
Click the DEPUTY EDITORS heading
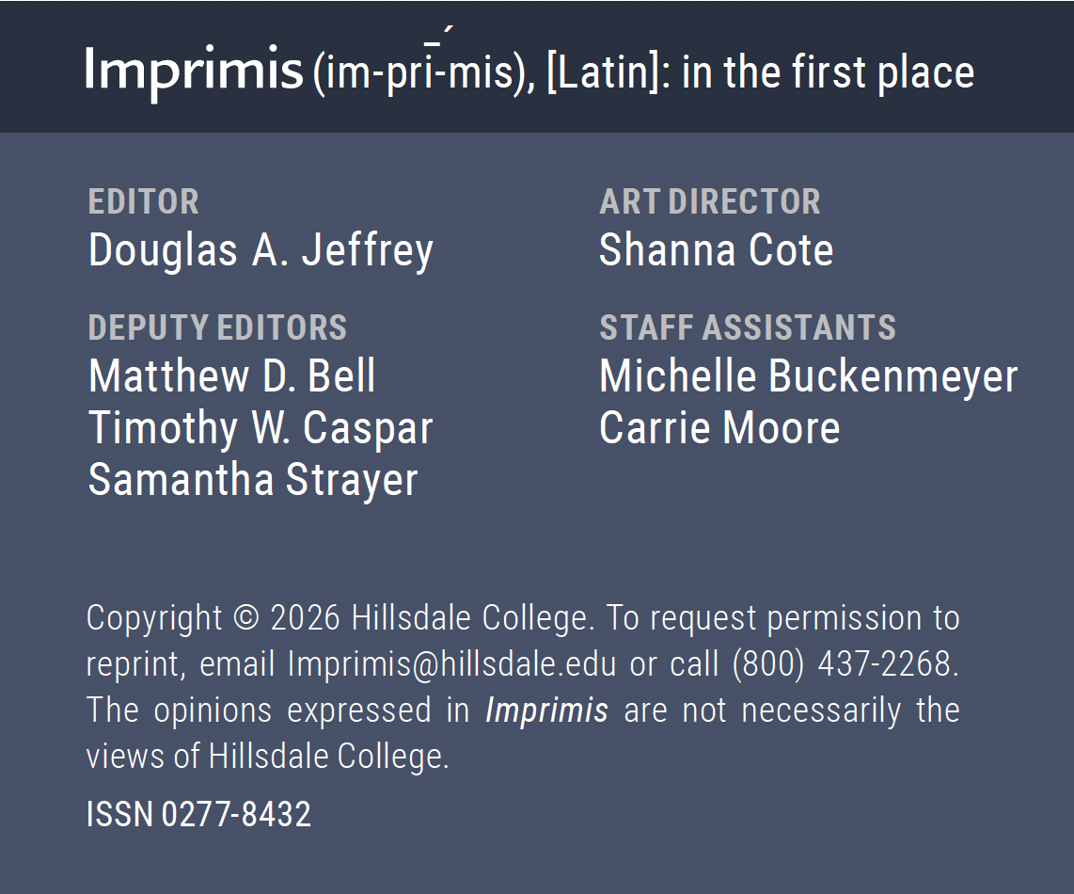point(217,327)
